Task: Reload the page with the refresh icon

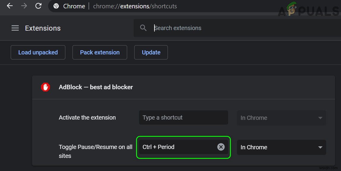Action: [39, 6]
